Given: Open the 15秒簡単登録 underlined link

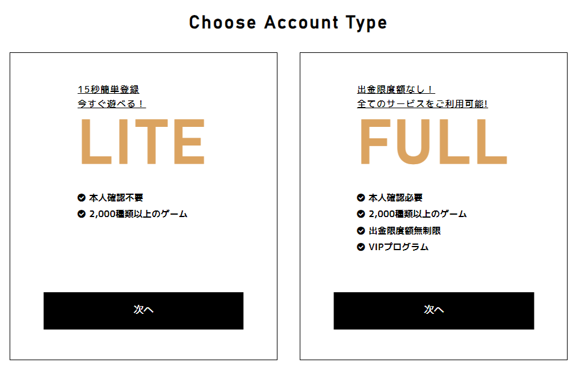Looking at the screenshot, I should click(108, 90).
